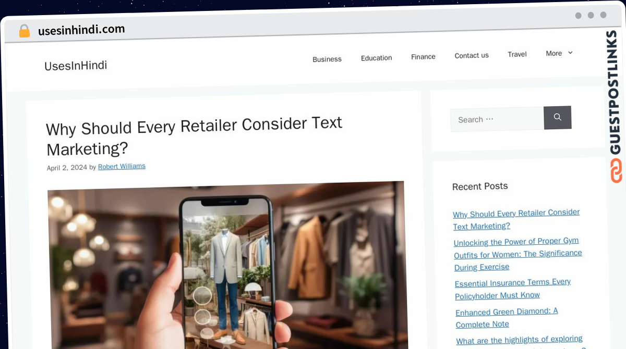Click the Recent Posts heading
The width and height of the screenshot is (626, 349).
480,186
